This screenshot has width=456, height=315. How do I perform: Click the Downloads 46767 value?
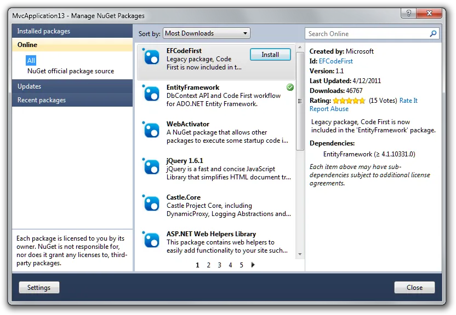354,91
